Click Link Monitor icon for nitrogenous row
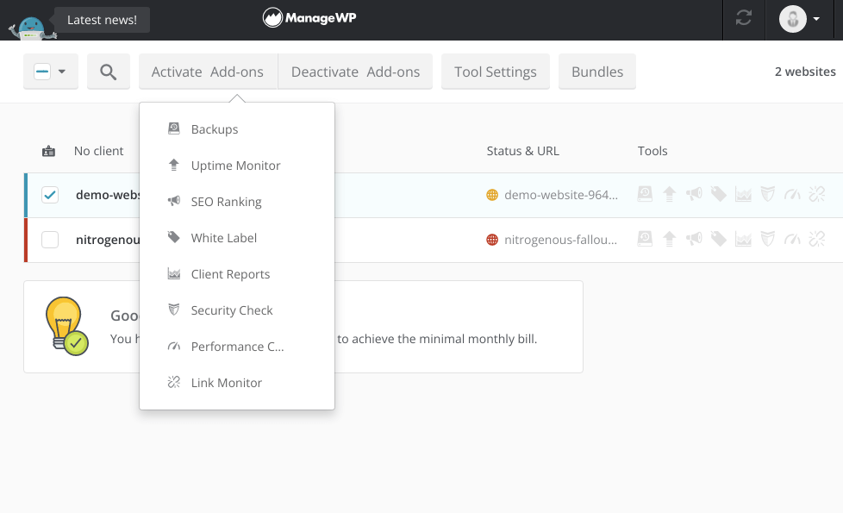The image size is (843, 513). coord(816,240)
